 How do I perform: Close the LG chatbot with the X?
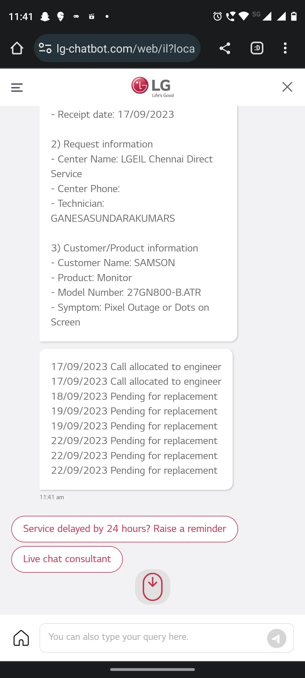[287, 87]
